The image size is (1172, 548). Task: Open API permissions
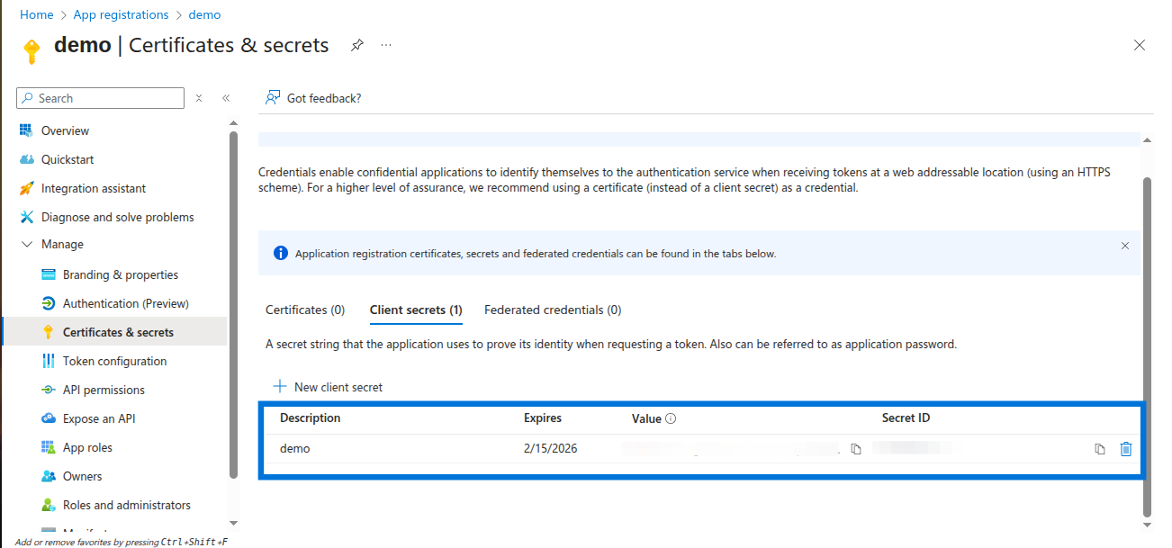(x=104, y=390)
